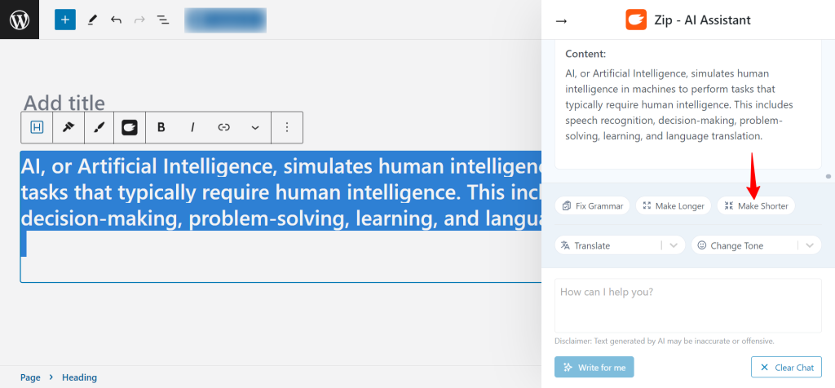Open the block inserter plus button
This screenshot has width=835, height=388.
[x=65, y=20]
